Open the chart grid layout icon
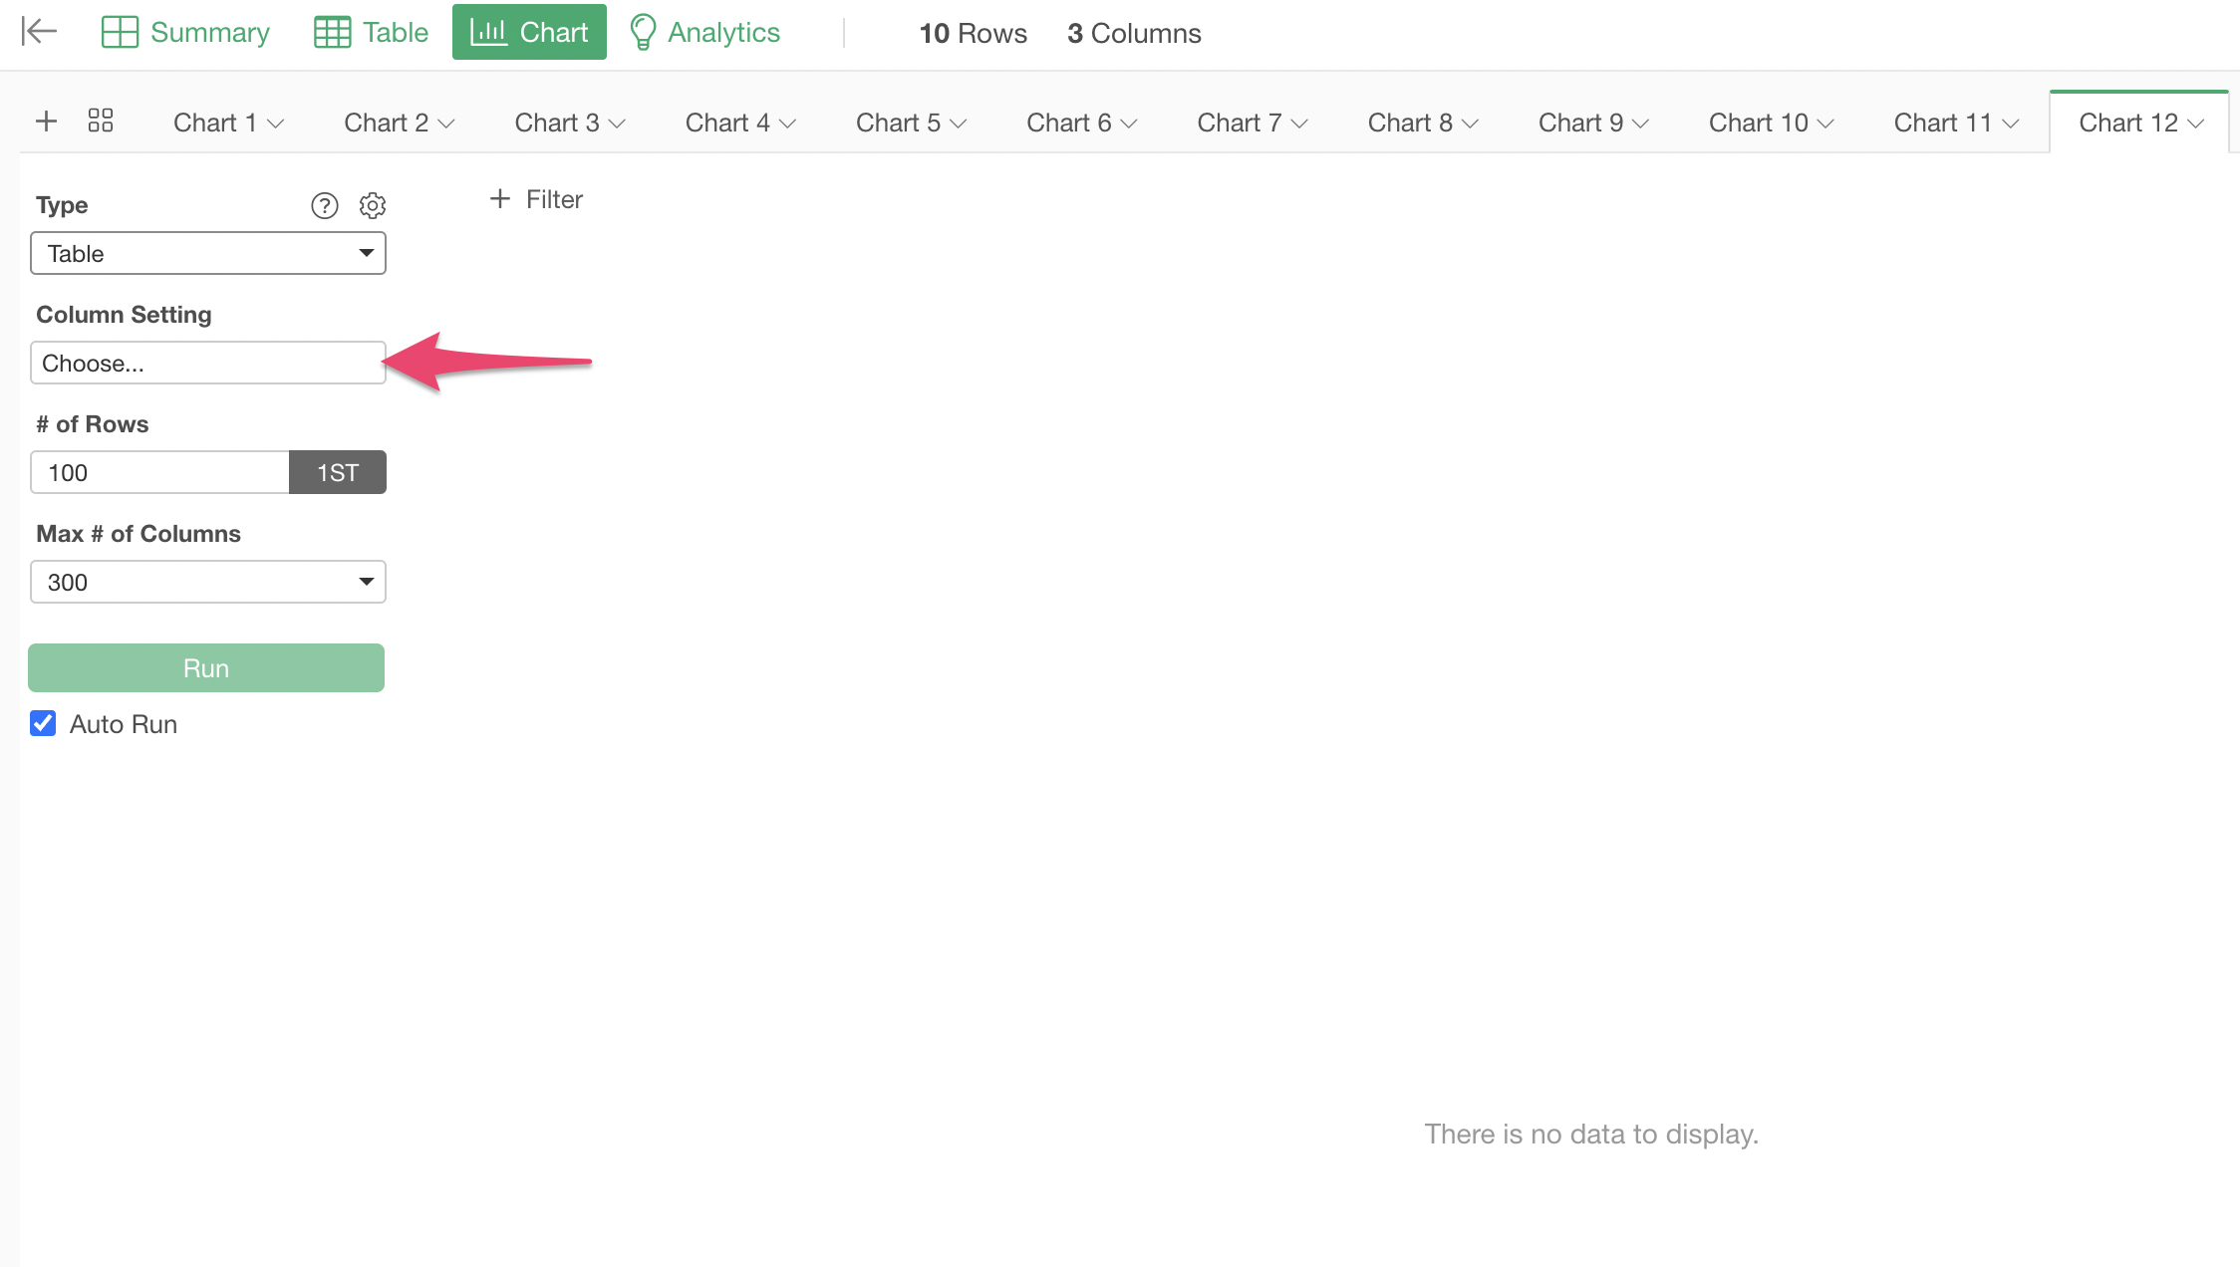 [x=101, y=122]
